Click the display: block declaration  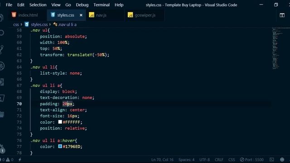tap(58, 91)
